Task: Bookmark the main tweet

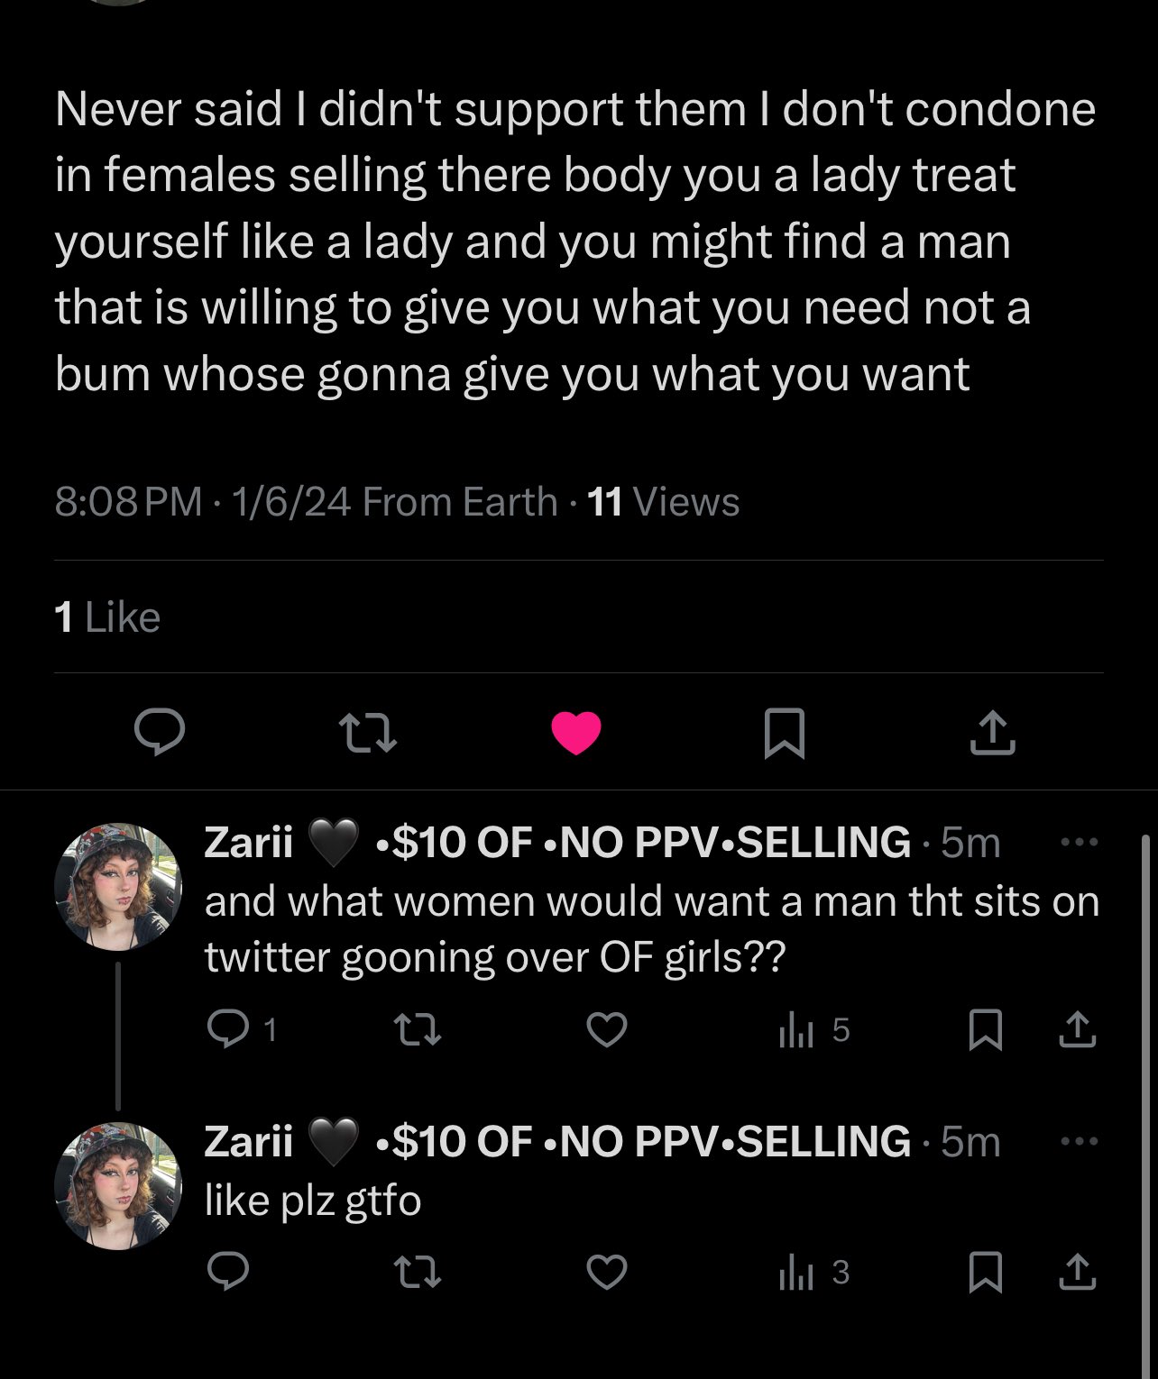Action: (784, 733)
